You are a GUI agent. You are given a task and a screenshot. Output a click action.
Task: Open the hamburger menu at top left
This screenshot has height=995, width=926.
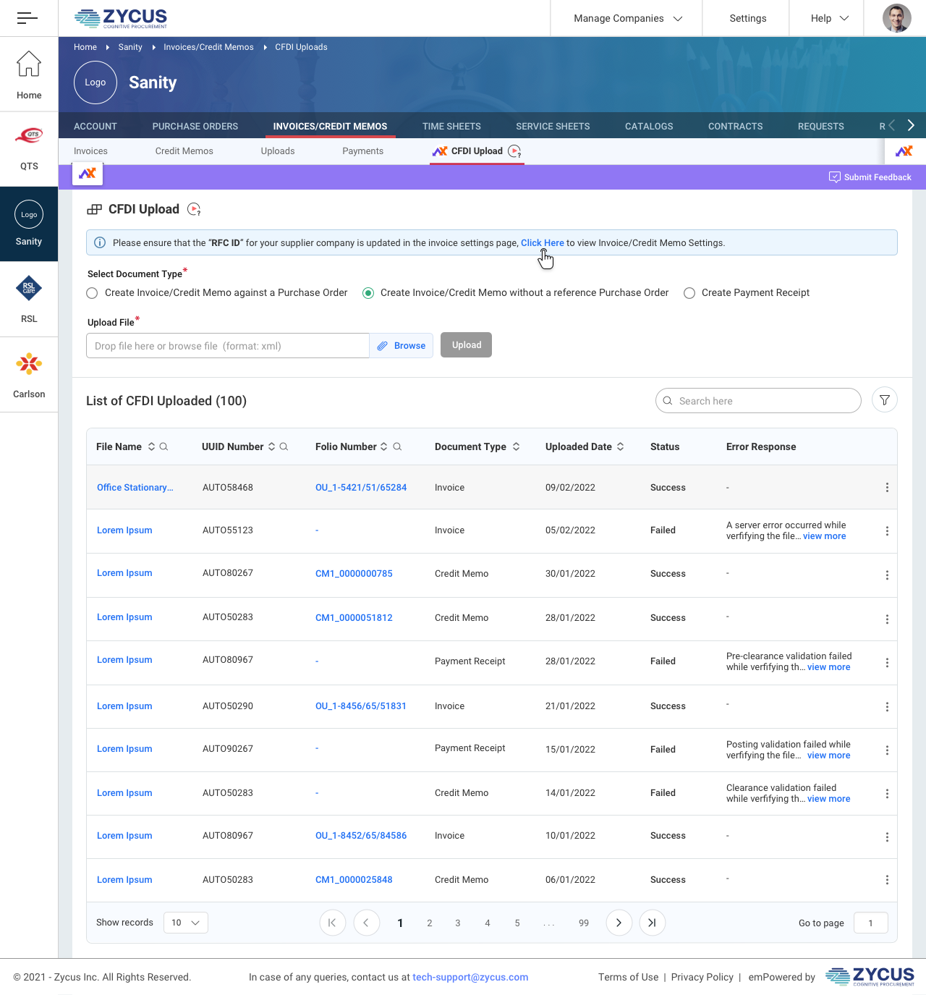tap(27, 18)
